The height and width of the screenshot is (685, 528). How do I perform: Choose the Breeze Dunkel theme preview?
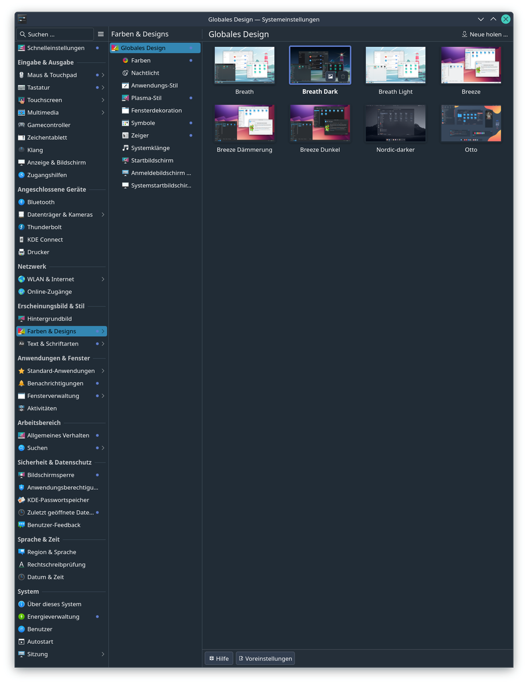pyautogui.click(x=320, y=123)
